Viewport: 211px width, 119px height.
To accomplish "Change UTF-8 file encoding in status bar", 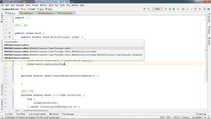I will click(177, 117).
